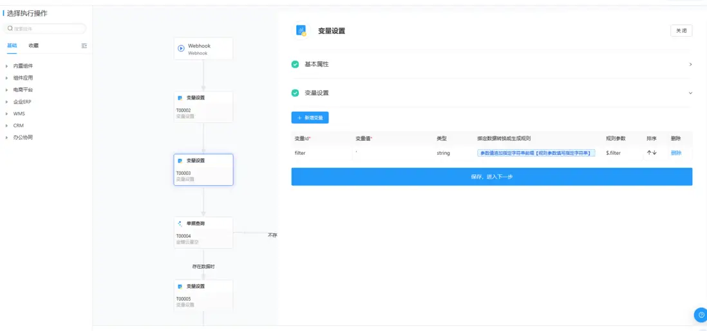
Task: Click the string type cell
Action: pyautogui.click(x=443, y=153)
